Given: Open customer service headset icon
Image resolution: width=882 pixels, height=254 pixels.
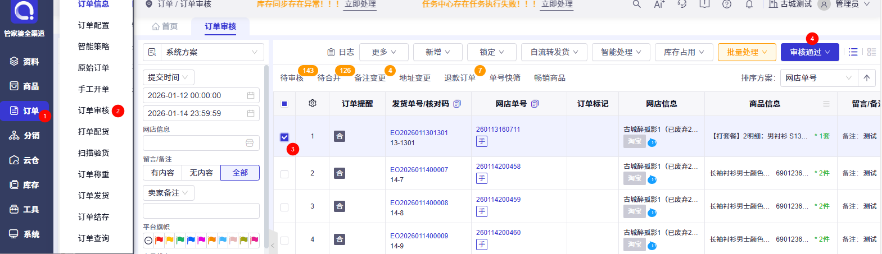Looking at the screenshot, I should point(682,4).
